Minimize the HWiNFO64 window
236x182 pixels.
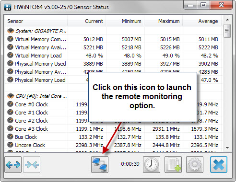190,5
